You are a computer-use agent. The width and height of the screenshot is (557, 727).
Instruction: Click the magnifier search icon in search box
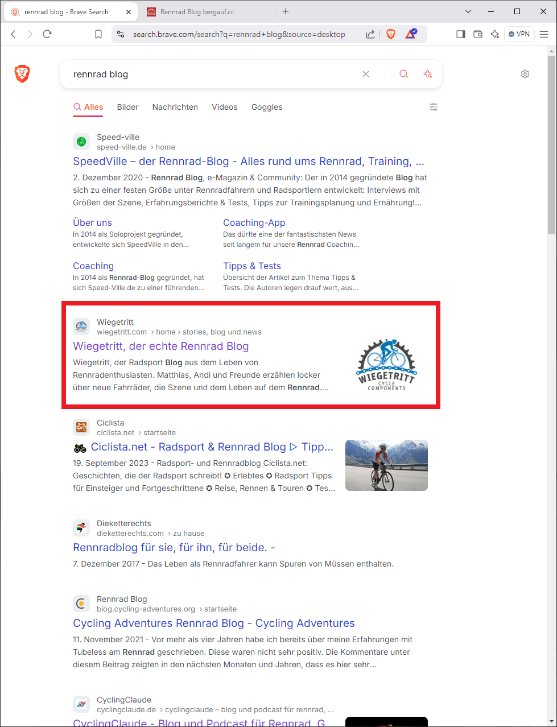tap(403, 74)
